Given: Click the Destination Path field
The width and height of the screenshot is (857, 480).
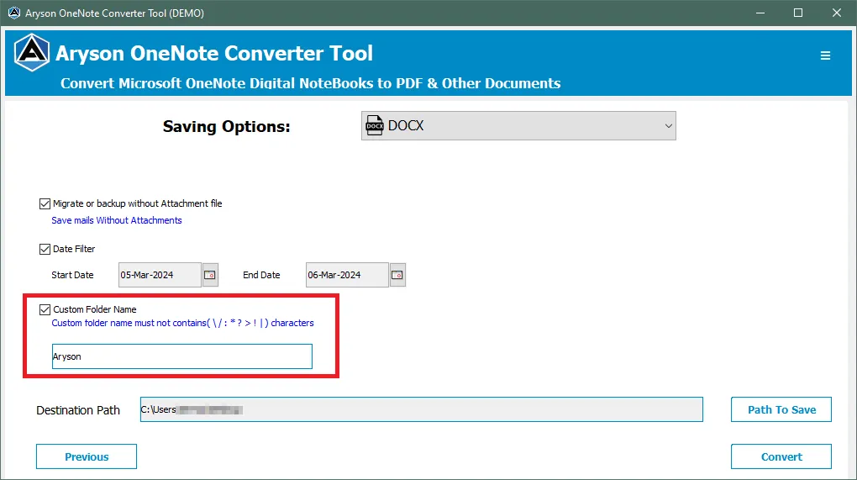Looking at the screenshot, I should coord(422,409).
